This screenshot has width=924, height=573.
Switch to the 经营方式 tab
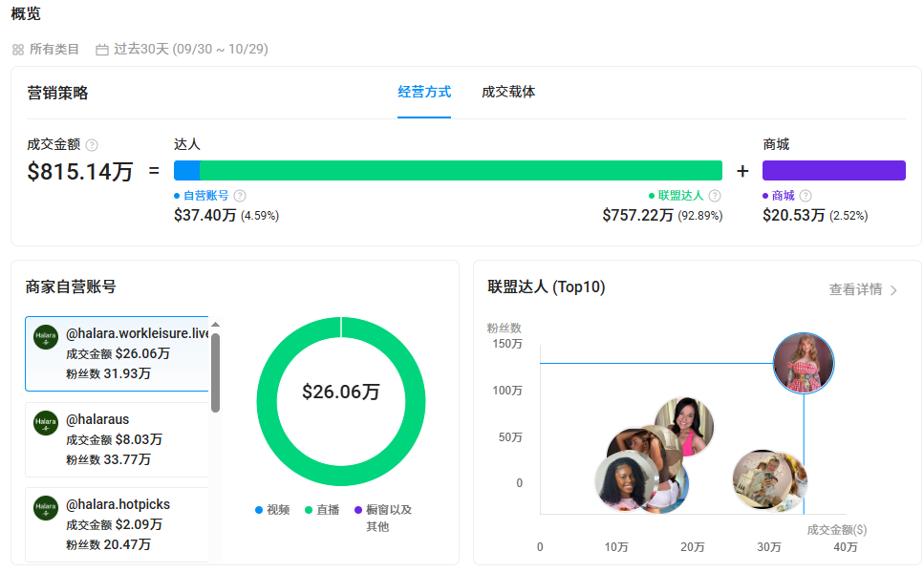coord(424,93)
